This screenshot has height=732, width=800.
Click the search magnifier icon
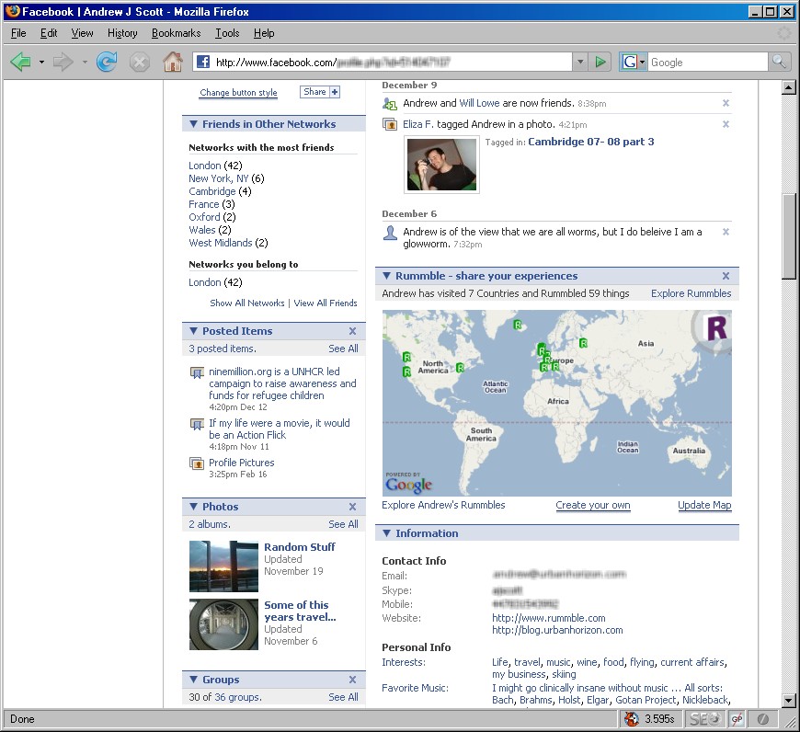pyautogui.click(x=779, y=63)
